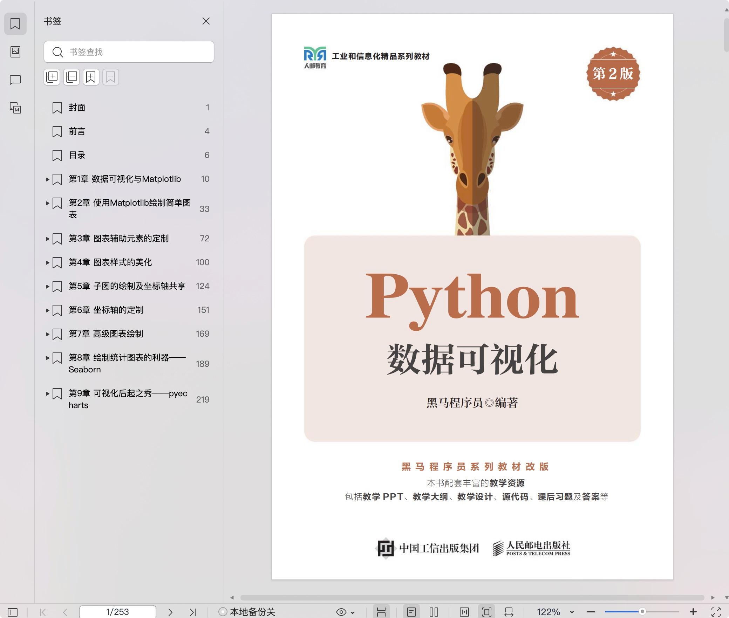Click collapse all bookmarks icon
This screenshot has height=618, width=729.
[x=71, y=77]
